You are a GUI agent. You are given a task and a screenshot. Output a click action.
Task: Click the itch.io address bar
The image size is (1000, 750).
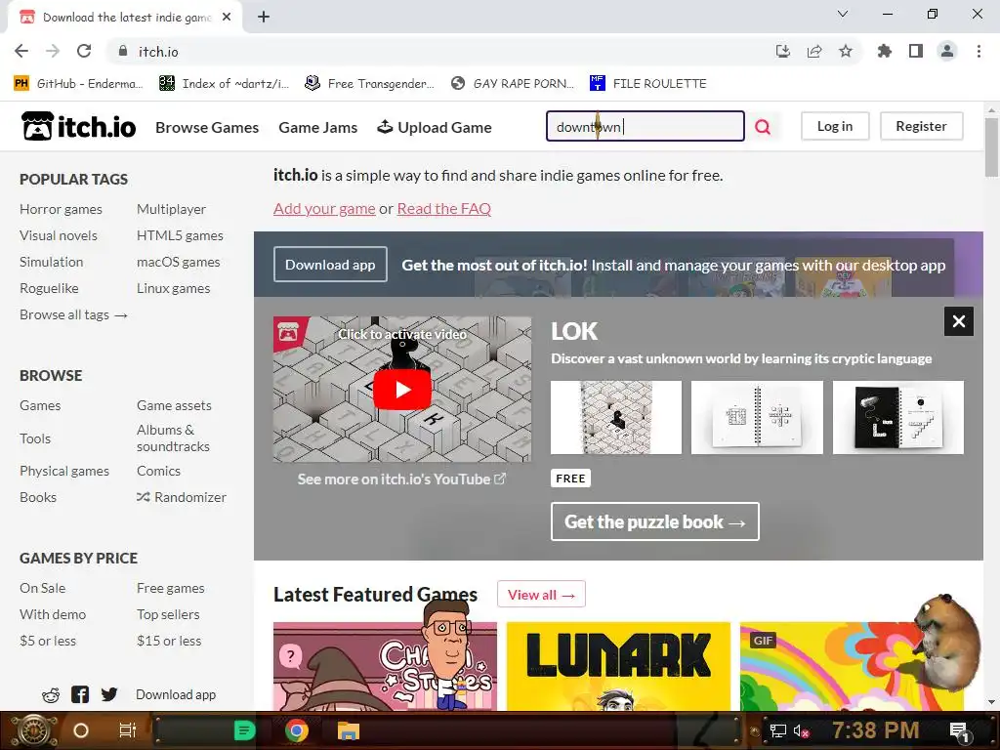[440, 52]
